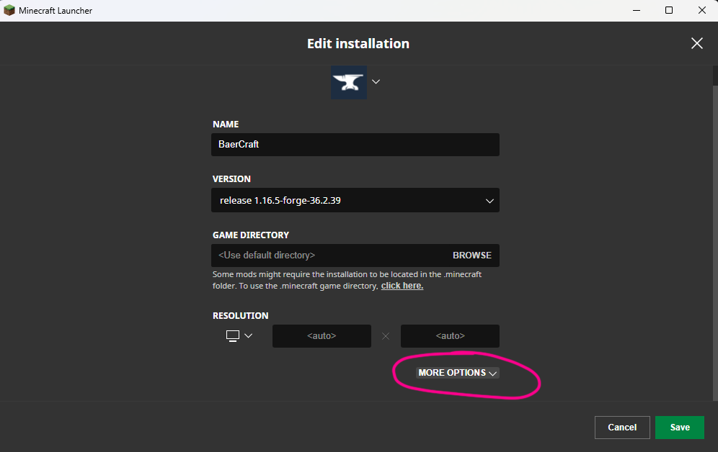Image resolution: width=718 pixels, height=452 pixels.
Task: Expand More Options
Action: (x=458, y=373)
